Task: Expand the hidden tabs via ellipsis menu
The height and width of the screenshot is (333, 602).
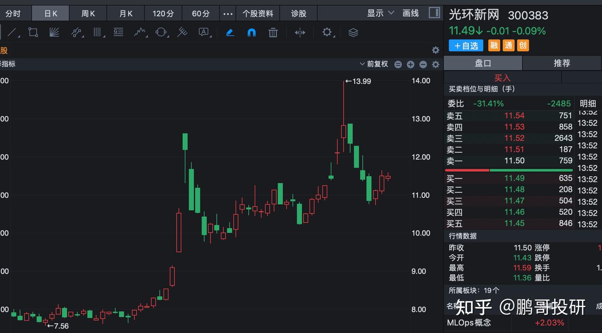Action: pos(227,13)
